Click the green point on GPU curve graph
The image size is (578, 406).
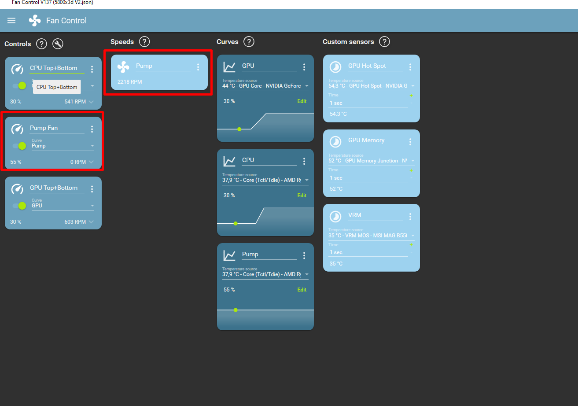(239, 129)
